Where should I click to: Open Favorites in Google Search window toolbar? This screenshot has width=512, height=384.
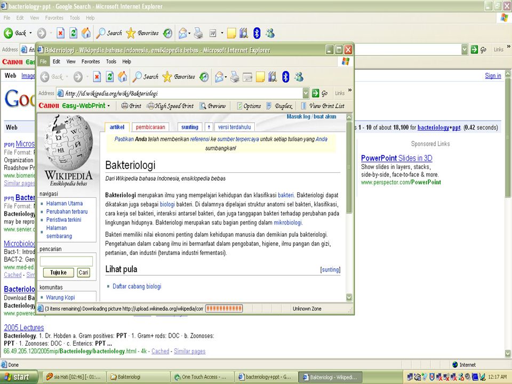tap(142, 33)
